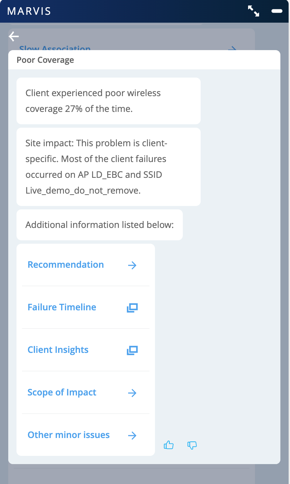Go back using the left arrow
This screenshot has width=290, height=484.
point(14,36)
